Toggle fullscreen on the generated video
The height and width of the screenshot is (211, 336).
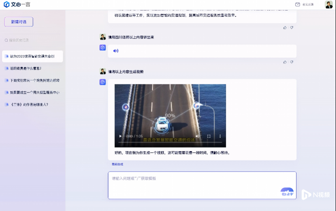[209, 136]
